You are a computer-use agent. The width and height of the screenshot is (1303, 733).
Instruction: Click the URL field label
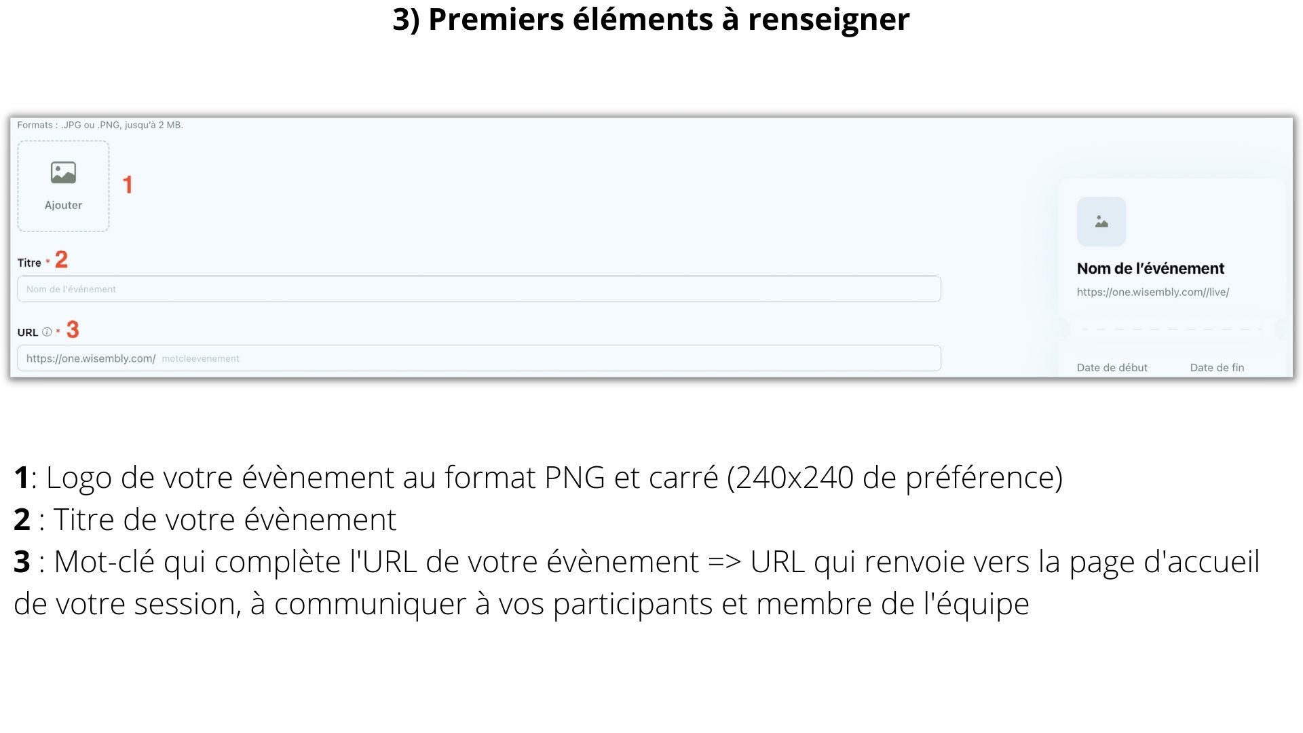(28, 333)
